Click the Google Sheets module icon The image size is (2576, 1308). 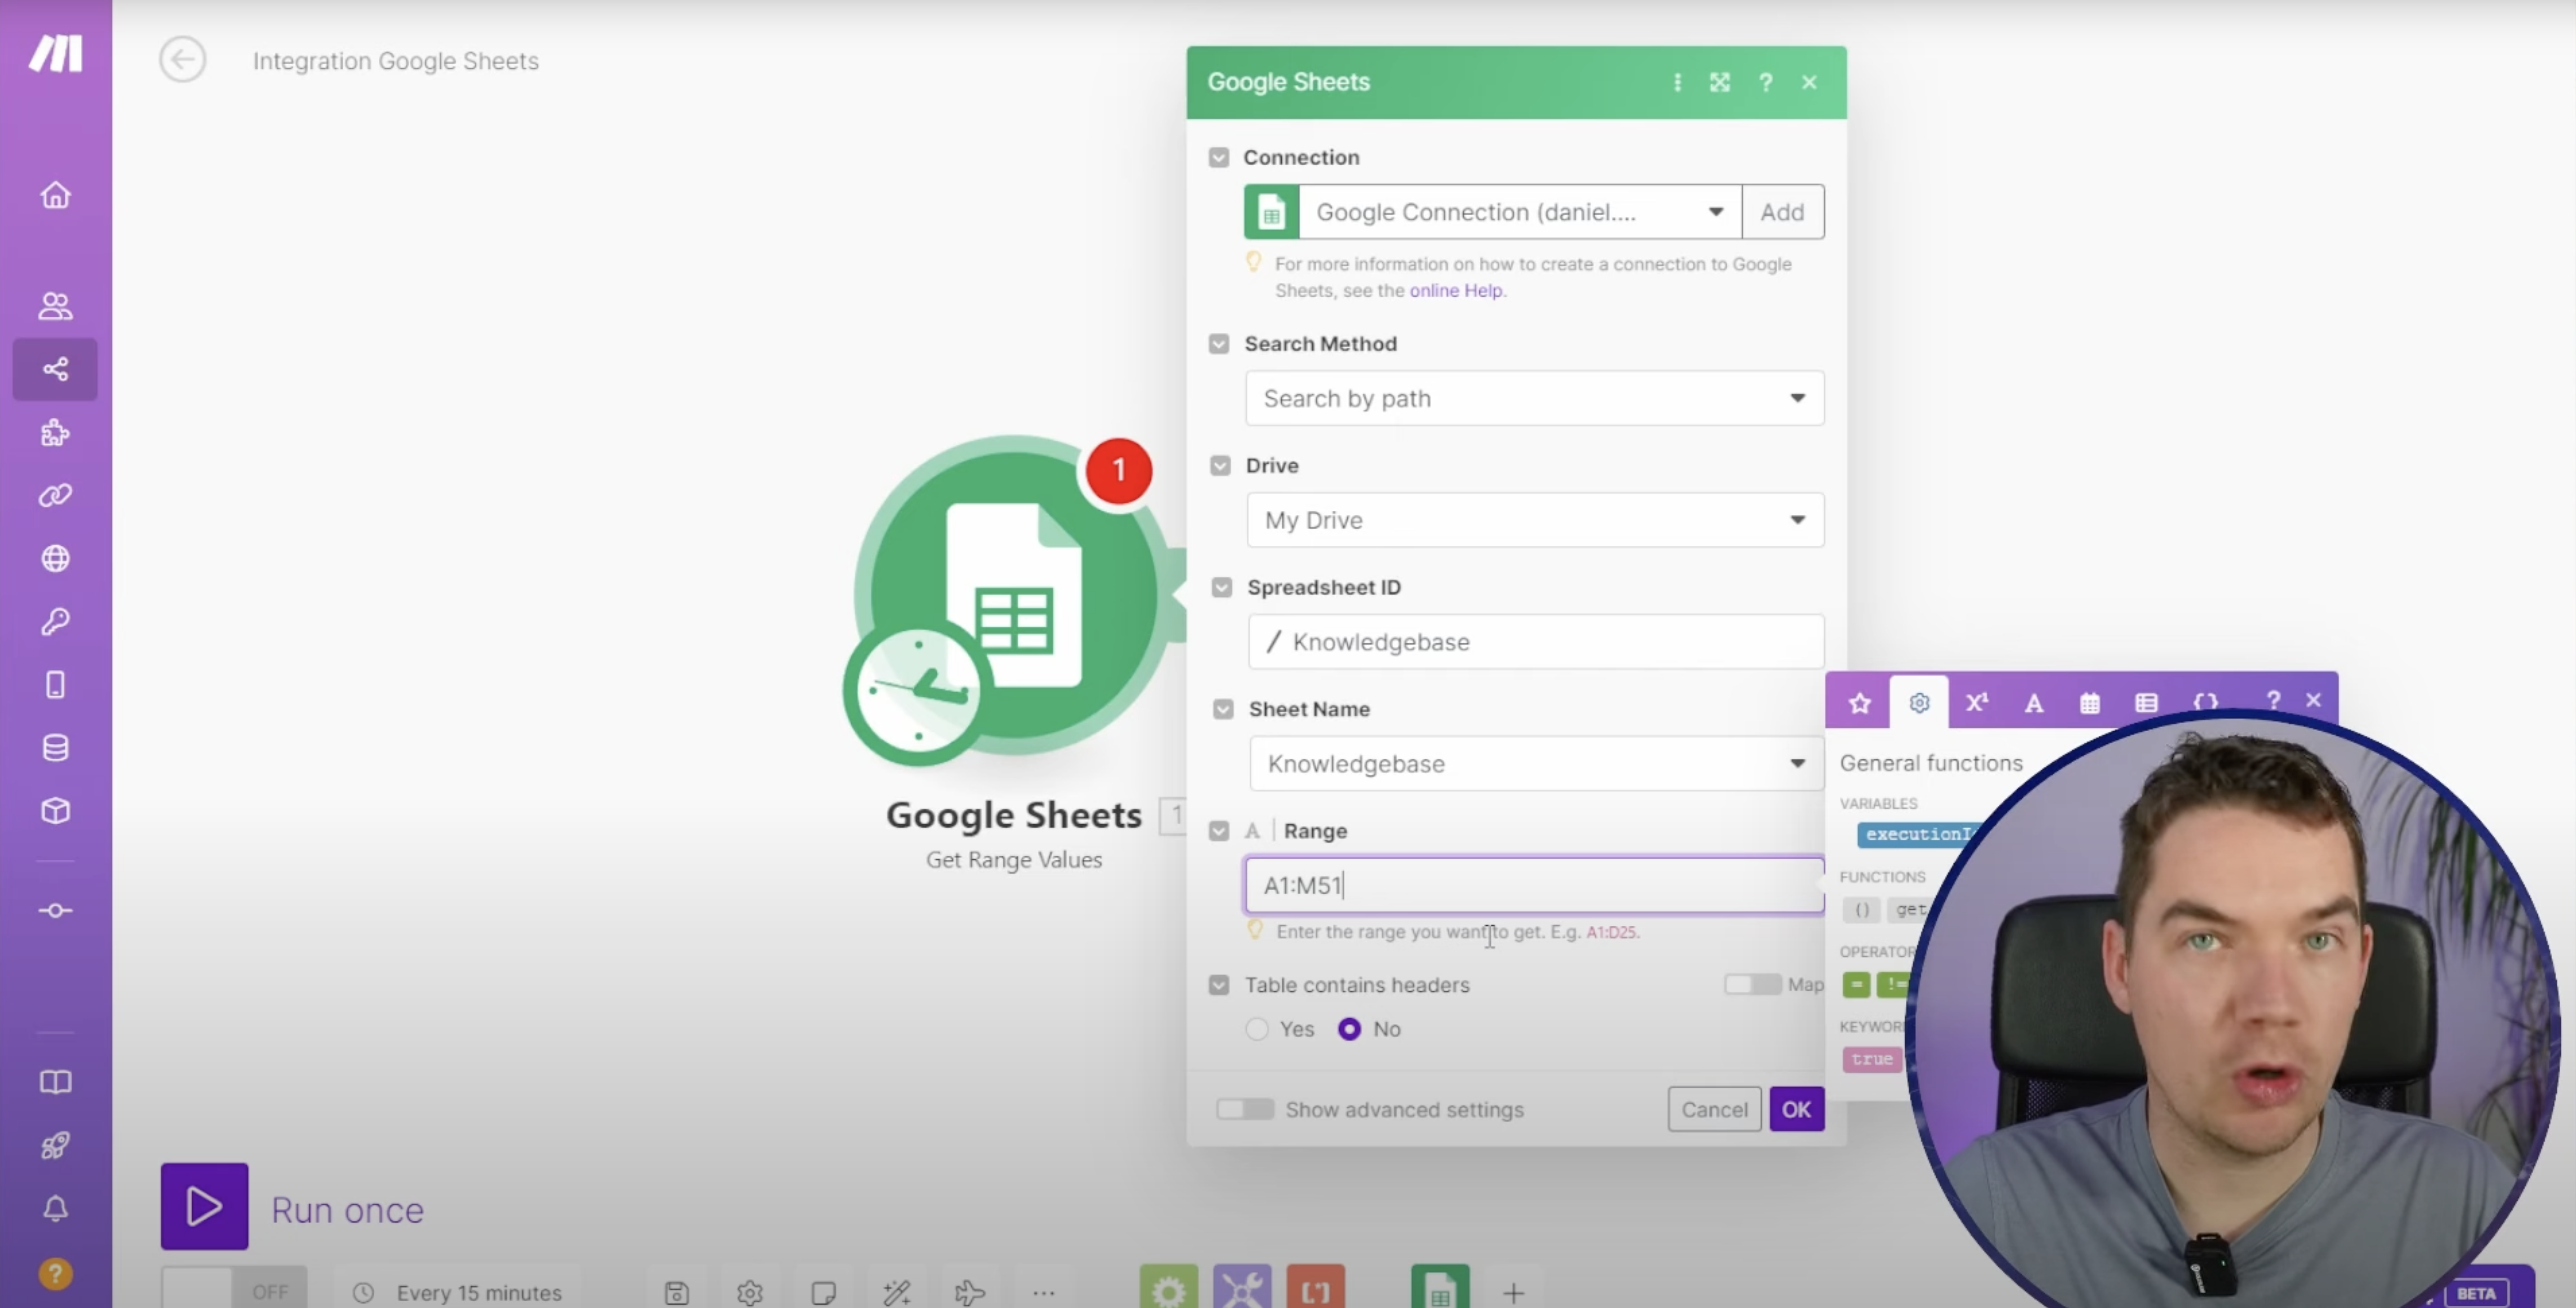(x=1012, y=596)
